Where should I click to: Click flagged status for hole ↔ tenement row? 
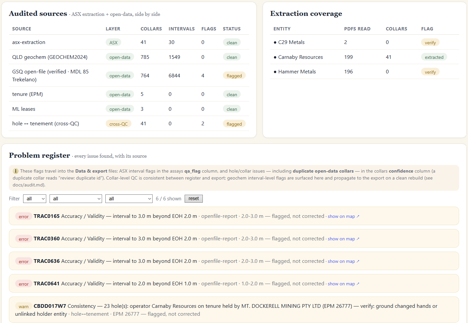click(x=234, y=124)
